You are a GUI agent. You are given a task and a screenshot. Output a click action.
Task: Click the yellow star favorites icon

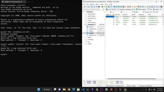click(103, 9)
